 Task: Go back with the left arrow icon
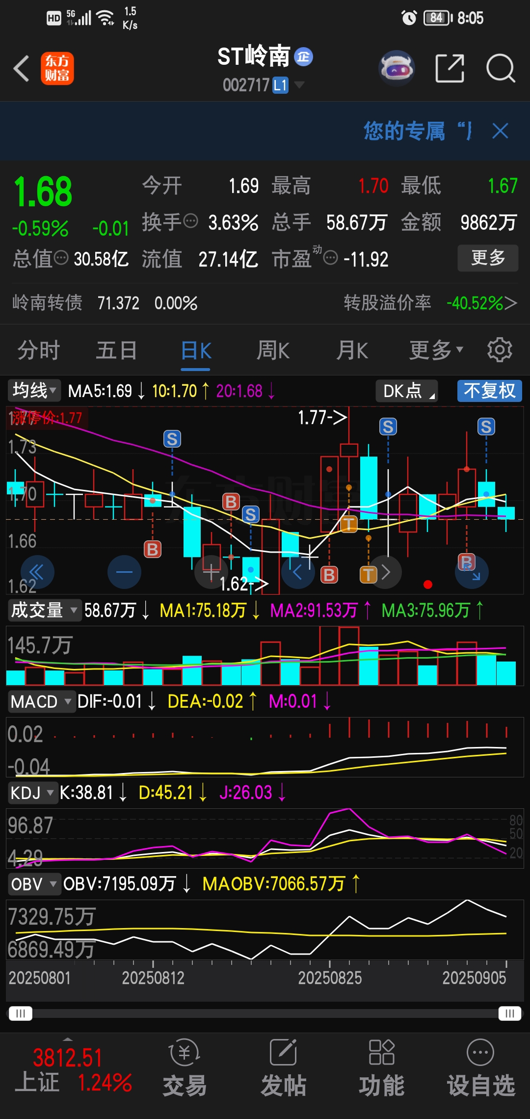22,68
